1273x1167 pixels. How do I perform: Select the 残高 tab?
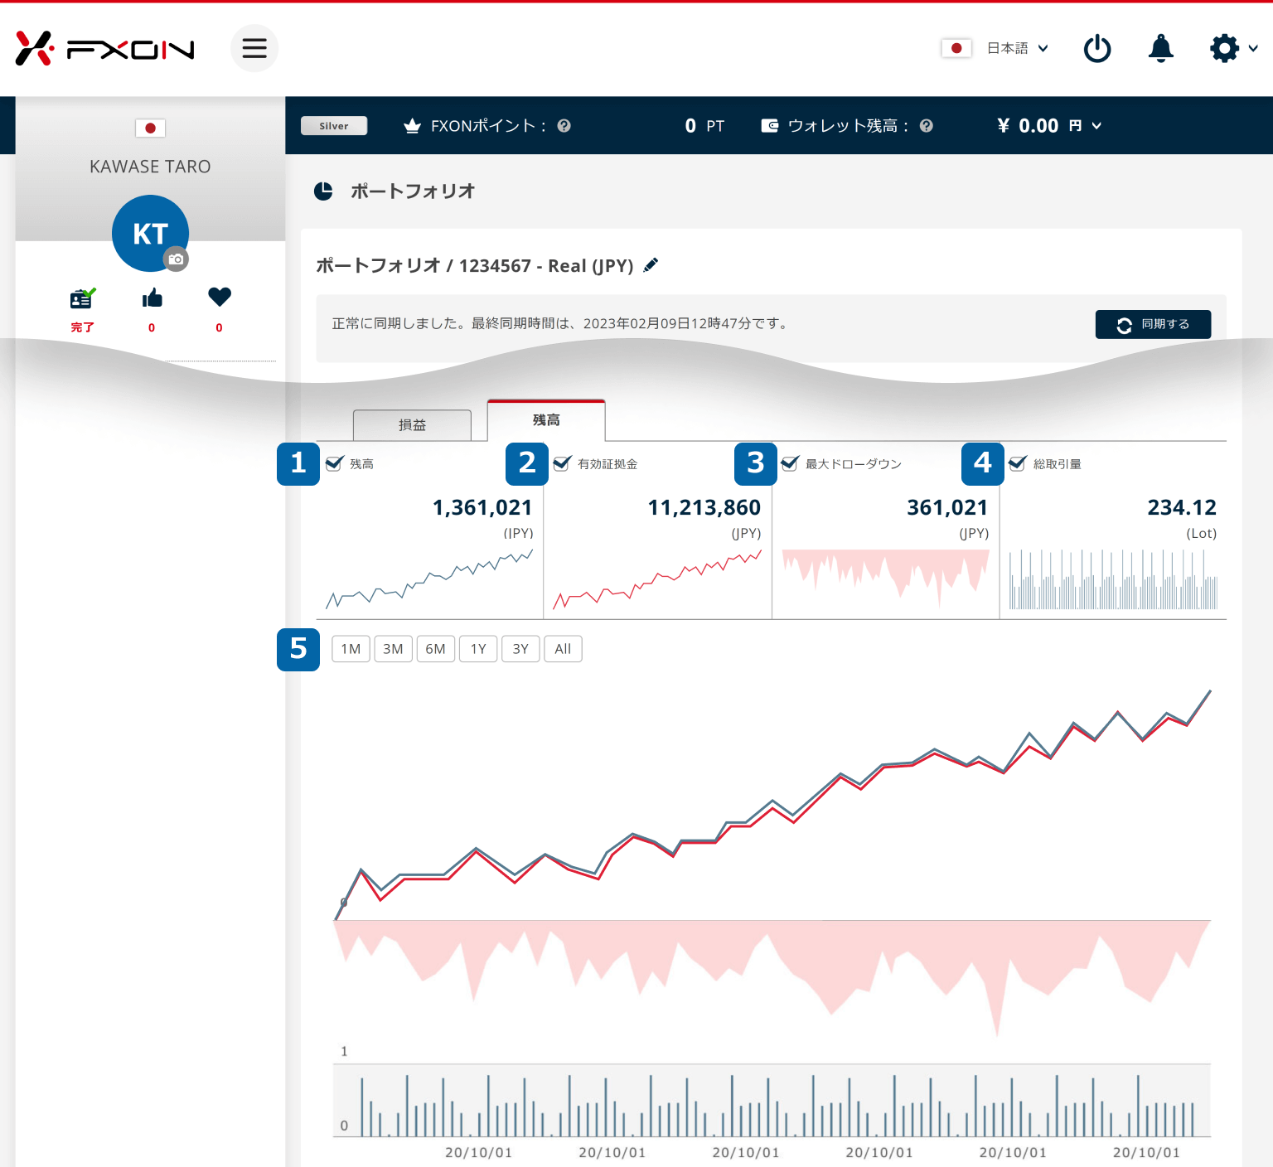tap(546, 421)
